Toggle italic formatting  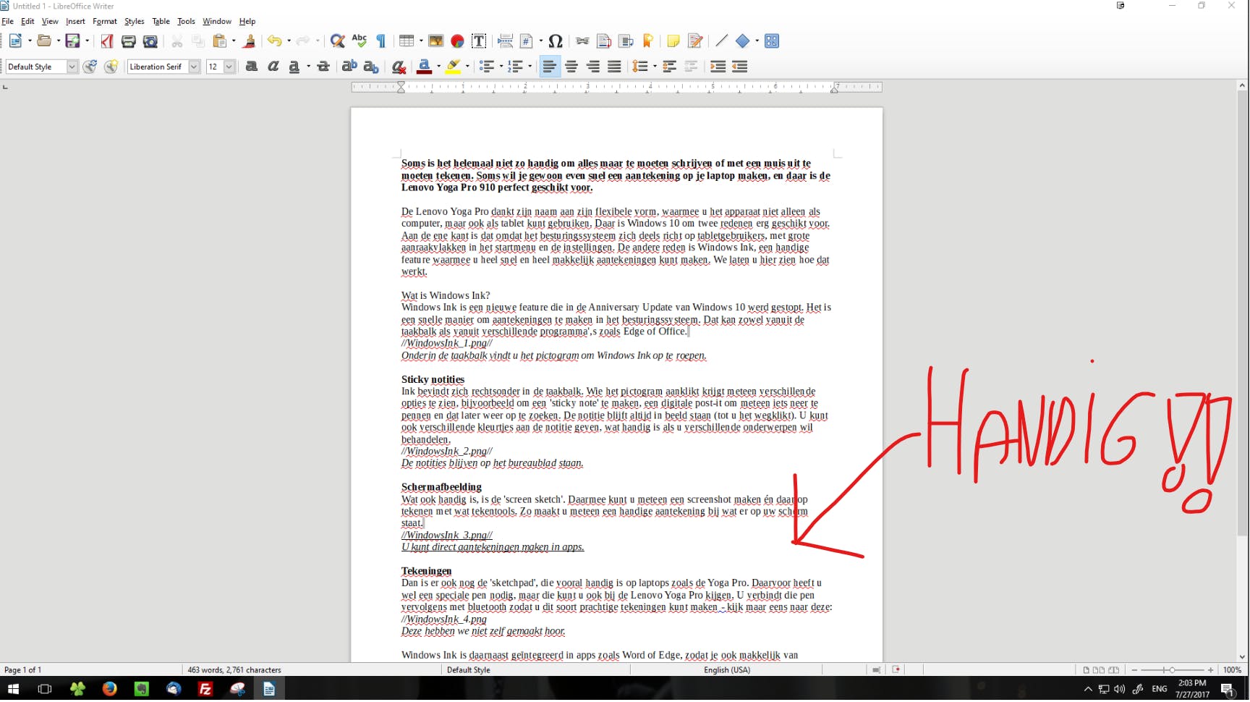[x=273, y=67]
